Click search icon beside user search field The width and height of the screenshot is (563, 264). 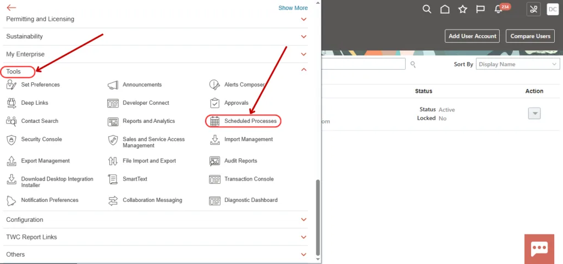(413, 64)
